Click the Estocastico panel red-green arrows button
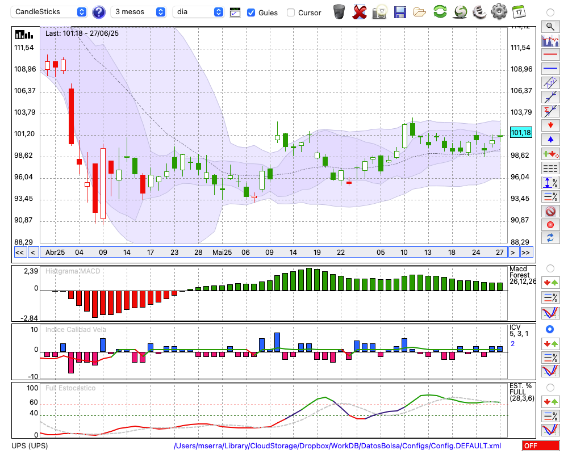 (550, 401)
